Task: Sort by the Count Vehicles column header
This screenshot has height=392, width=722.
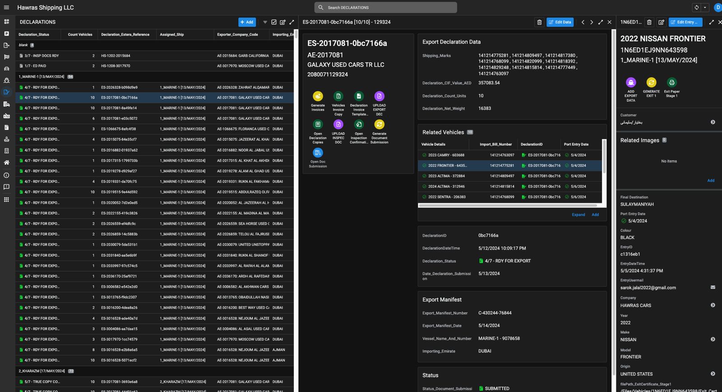Action: pyautogui.click(x=80, y=34)
